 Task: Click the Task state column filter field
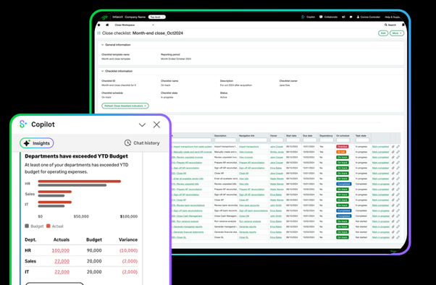tap(363, 140)
